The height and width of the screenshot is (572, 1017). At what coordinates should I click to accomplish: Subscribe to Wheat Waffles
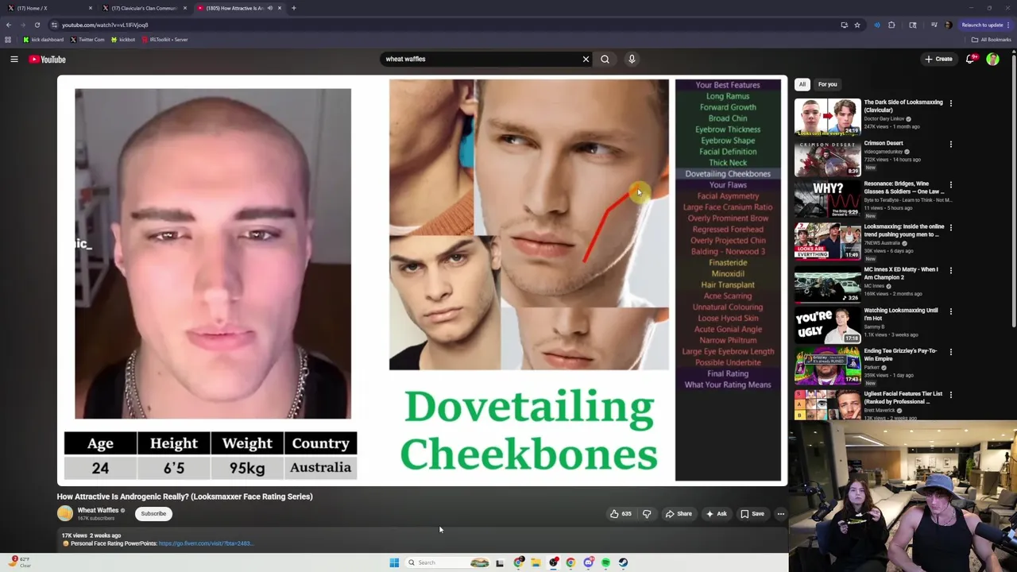153,514
